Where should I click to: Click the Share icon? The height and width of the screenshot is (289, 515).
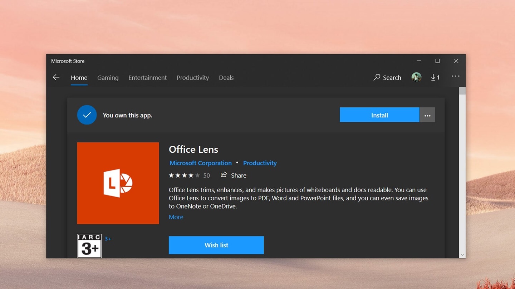[x=224, y=175]
